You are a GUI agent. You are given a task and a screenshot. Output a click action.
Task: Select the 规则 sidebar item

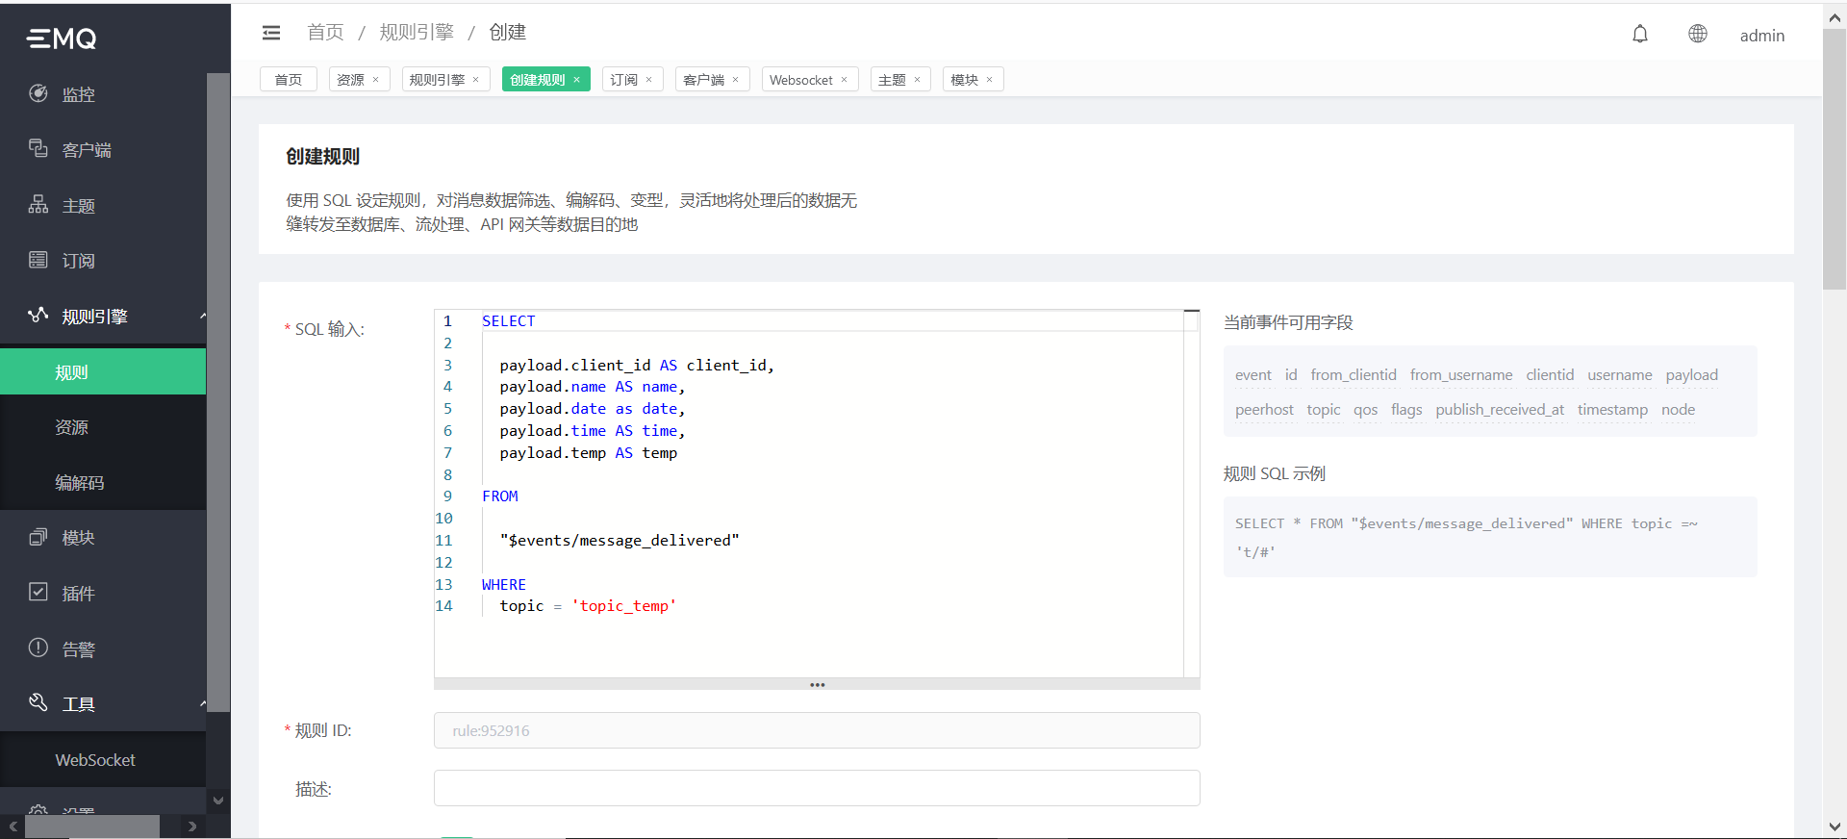[x=103, y=371]
